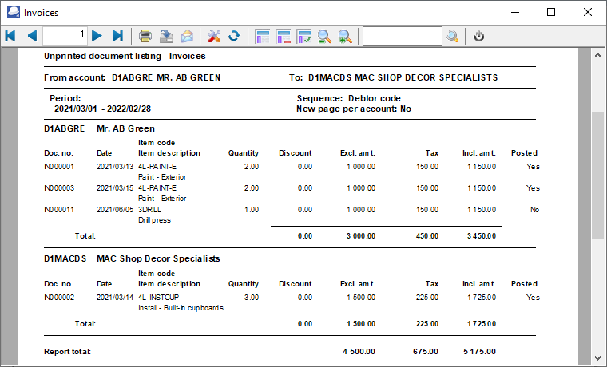Click total incl. amount 3 450.00
This screenshot has width=607, height=367.
click(482, 236)
